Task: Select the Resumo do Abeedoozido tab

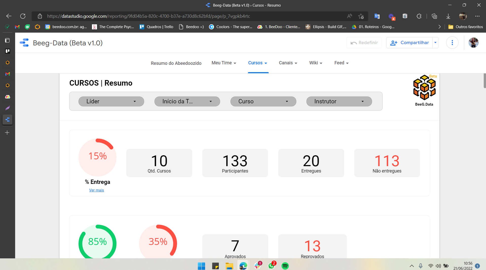Action: point(176,63)
